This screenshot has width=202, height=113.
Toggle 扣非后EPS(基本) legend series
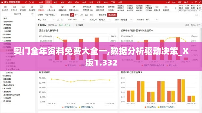coord(166,107)
